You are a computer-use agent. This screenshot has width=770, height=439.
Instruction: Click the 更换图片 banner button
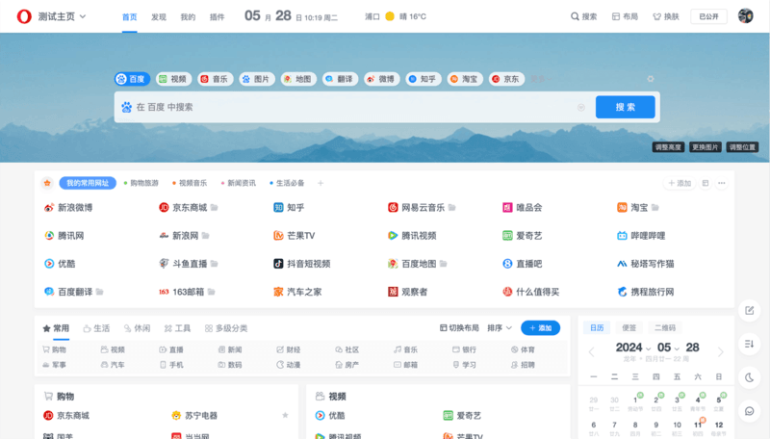point(706,147)
